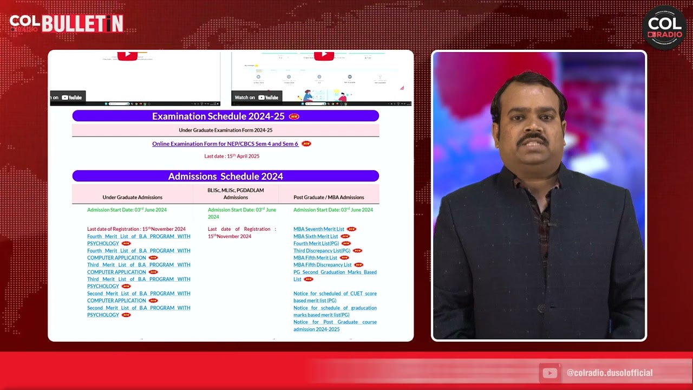Viewport: 693px width, 390px height.
Task: Play the right embedded YouTube video
Action: pos(324,55)
